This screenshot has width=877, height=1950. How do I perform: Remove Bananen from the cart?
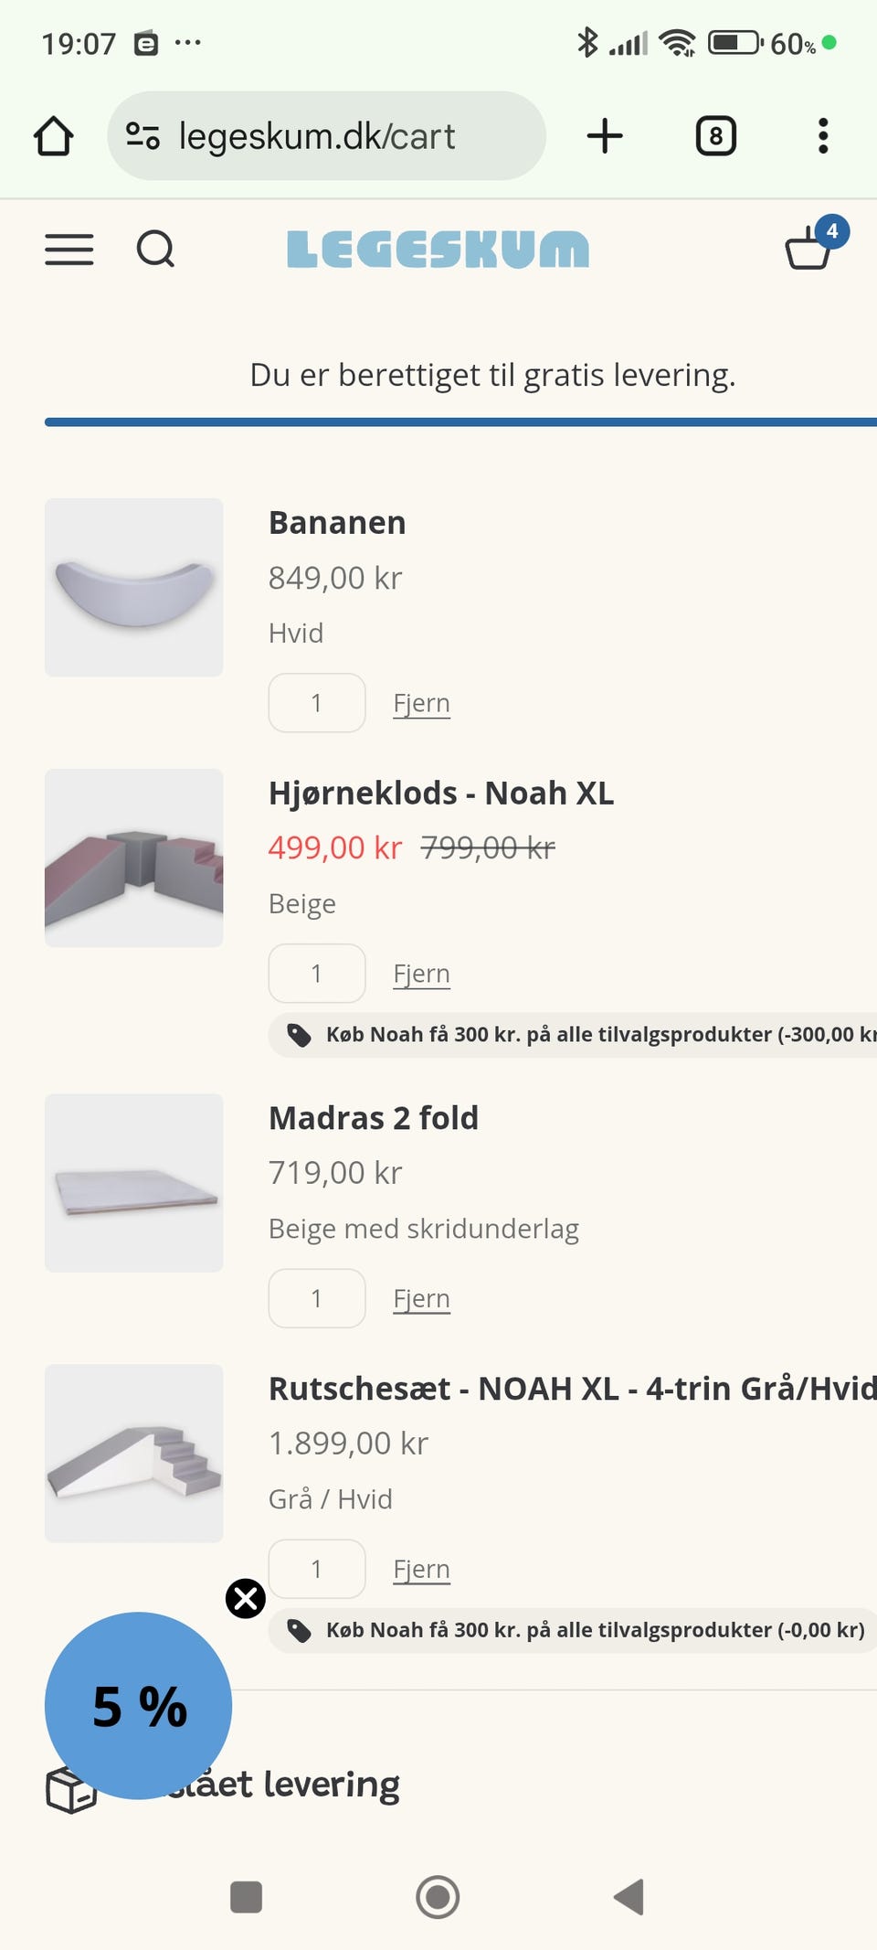coord(421,704)
